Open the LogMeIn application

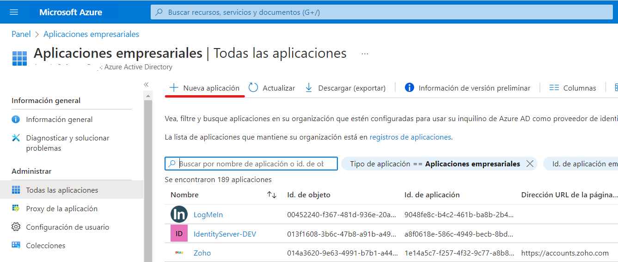coord(208,215)
